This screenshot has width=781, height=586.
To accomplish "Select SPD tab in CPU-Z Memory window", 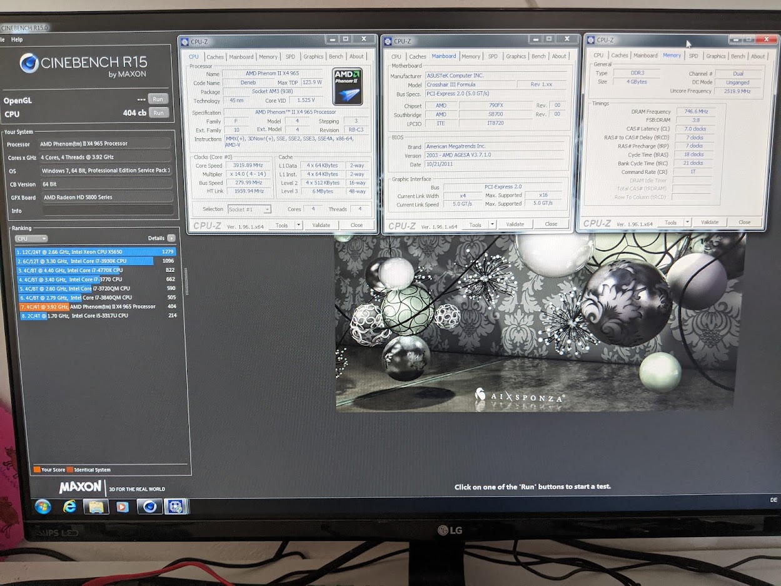I will (693, 56).
